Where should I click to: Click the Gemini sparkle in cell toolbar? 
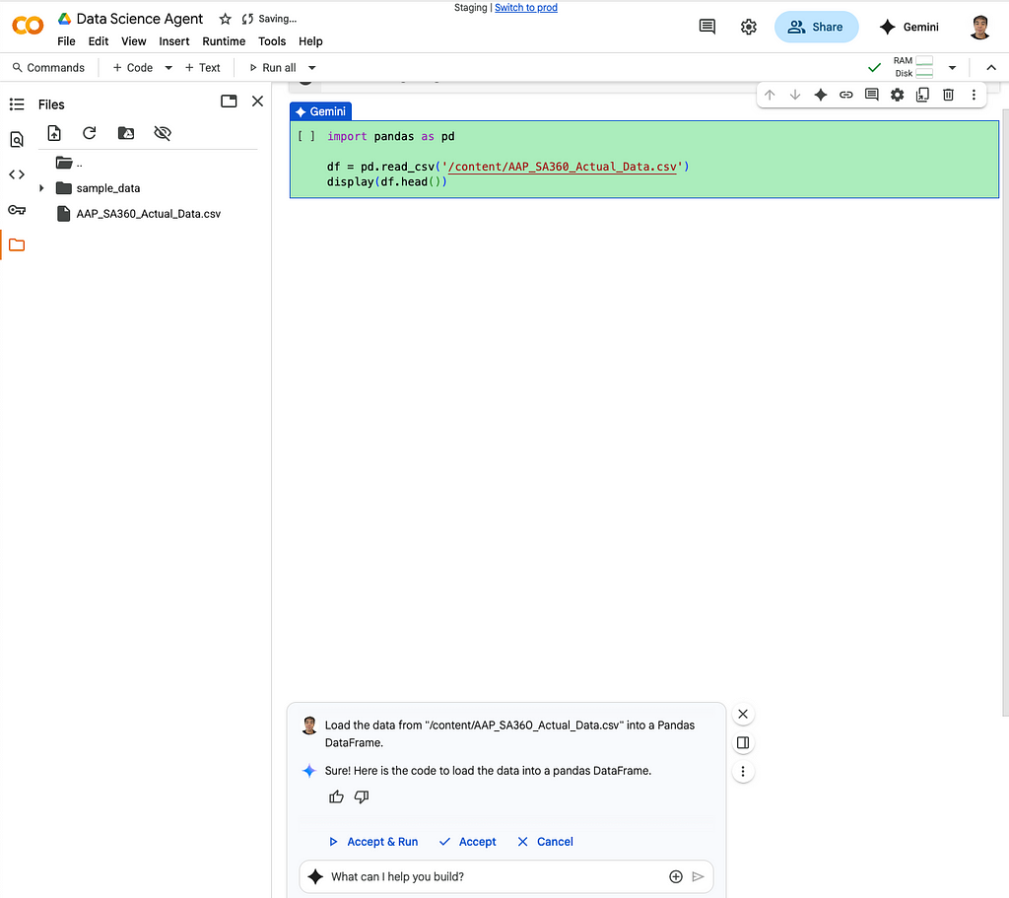821,96
